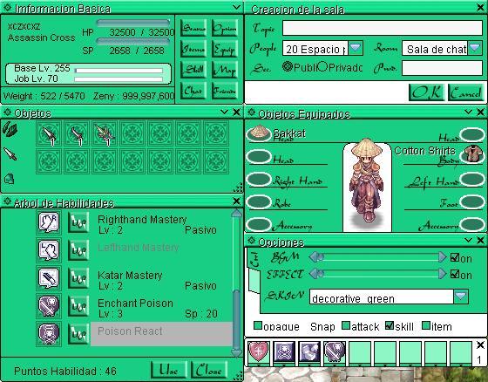Select the Righthand Mastery skill icon
Image resolution: width=488 pixels, height=382 pixels.
click(x=49, y=222)
